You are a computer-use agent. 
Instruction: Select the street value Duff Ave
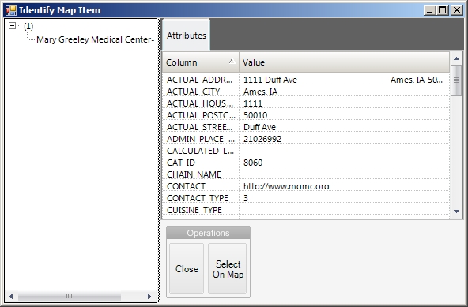[x=259, y=127]
